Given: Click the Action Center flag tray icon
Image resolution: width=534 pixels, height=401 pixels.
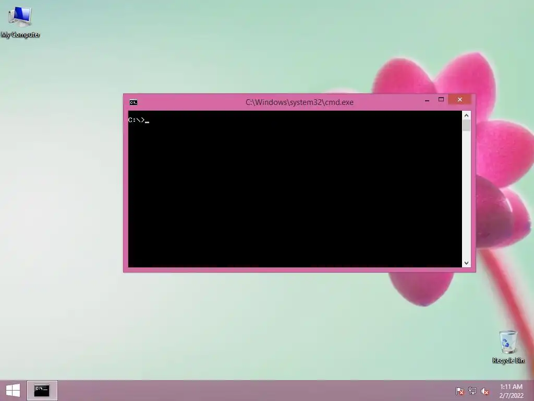Looking at the screenshot, I should 460,391.
